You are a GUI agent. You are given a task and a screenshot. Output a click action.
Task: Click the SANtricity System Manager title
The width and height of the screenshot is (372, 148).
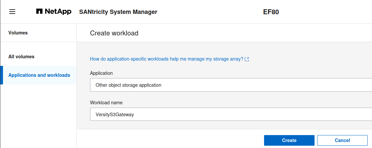[118, 12]
